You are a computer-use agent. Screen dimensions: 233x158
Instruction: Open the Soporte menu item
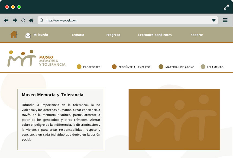(x=197, y=35)
